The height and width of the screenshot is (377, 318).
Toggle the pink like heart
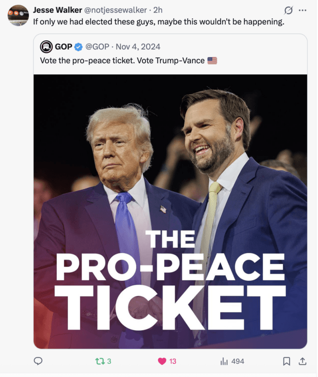pos(162,361)
